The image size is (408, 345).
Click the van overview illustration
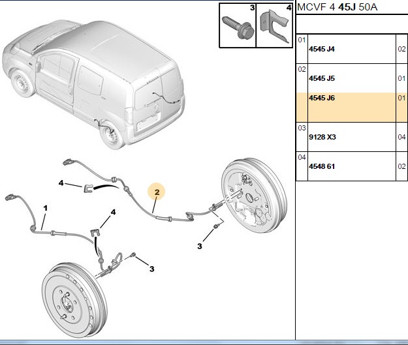[x=93, y=83]
